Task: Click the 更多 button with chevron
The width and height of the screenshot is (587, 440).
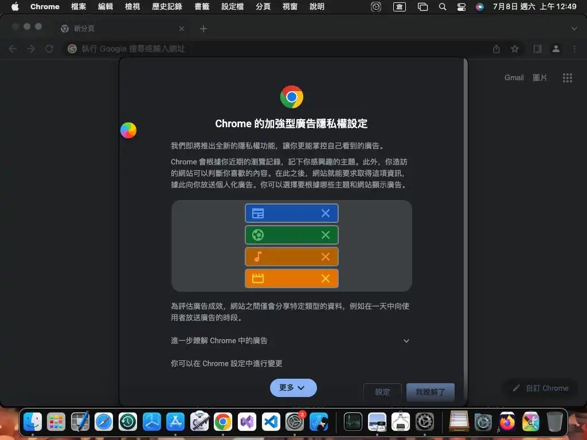Action: pos(293,388)
